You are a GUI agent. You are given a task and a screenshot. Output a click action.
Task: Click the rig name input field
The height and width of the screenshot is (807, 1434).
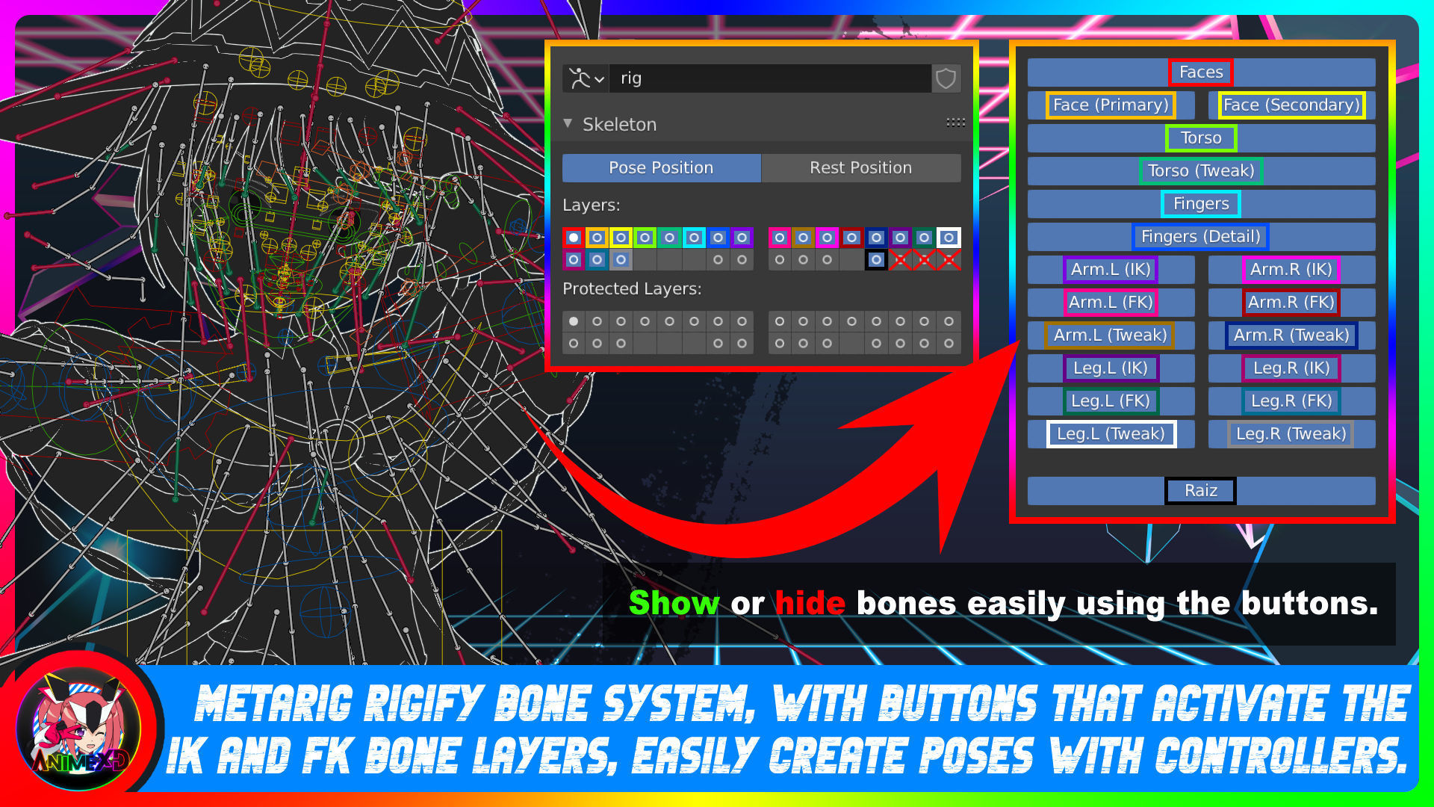769,78
